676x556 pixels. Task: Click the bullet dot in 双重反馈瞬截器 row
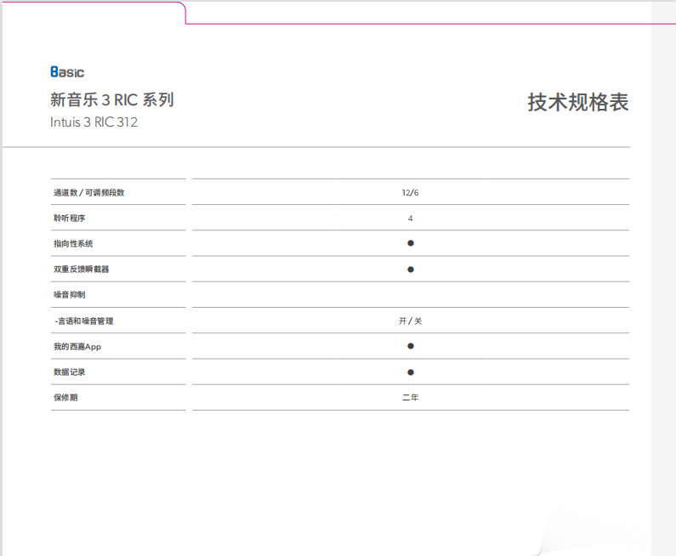(411, 269)
